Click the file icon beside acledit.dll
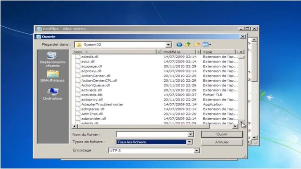 78,57
